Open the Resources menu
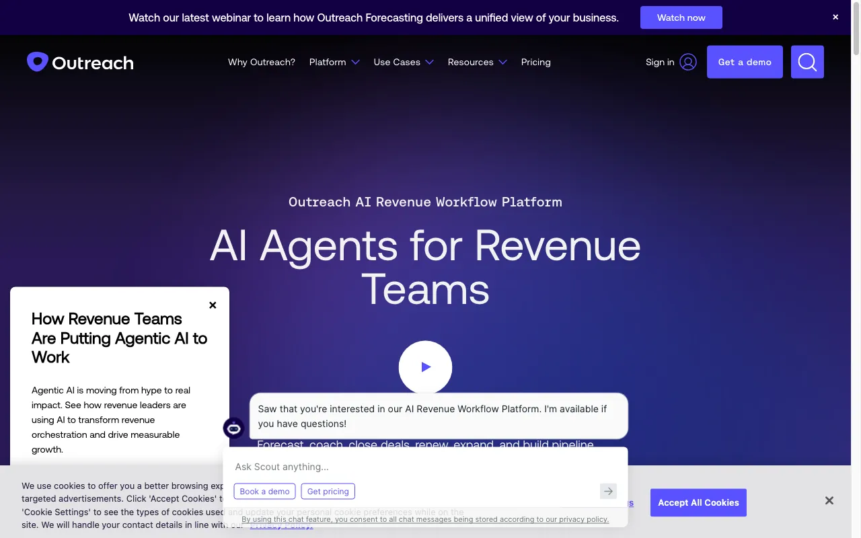 coord(471,62)
